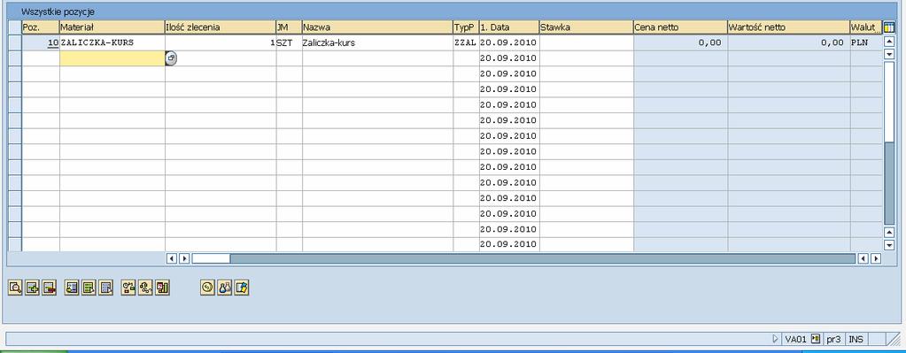Click the item availability check icon

pos(128,288)
